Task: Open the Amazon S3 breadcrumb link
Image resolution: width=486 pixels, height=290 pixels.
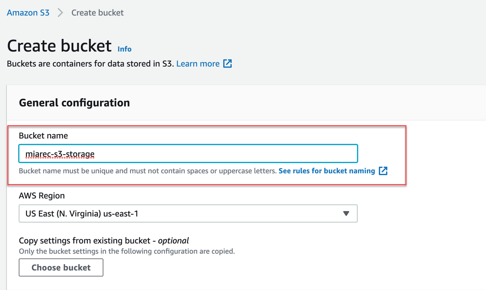Action: coord(28,13)
